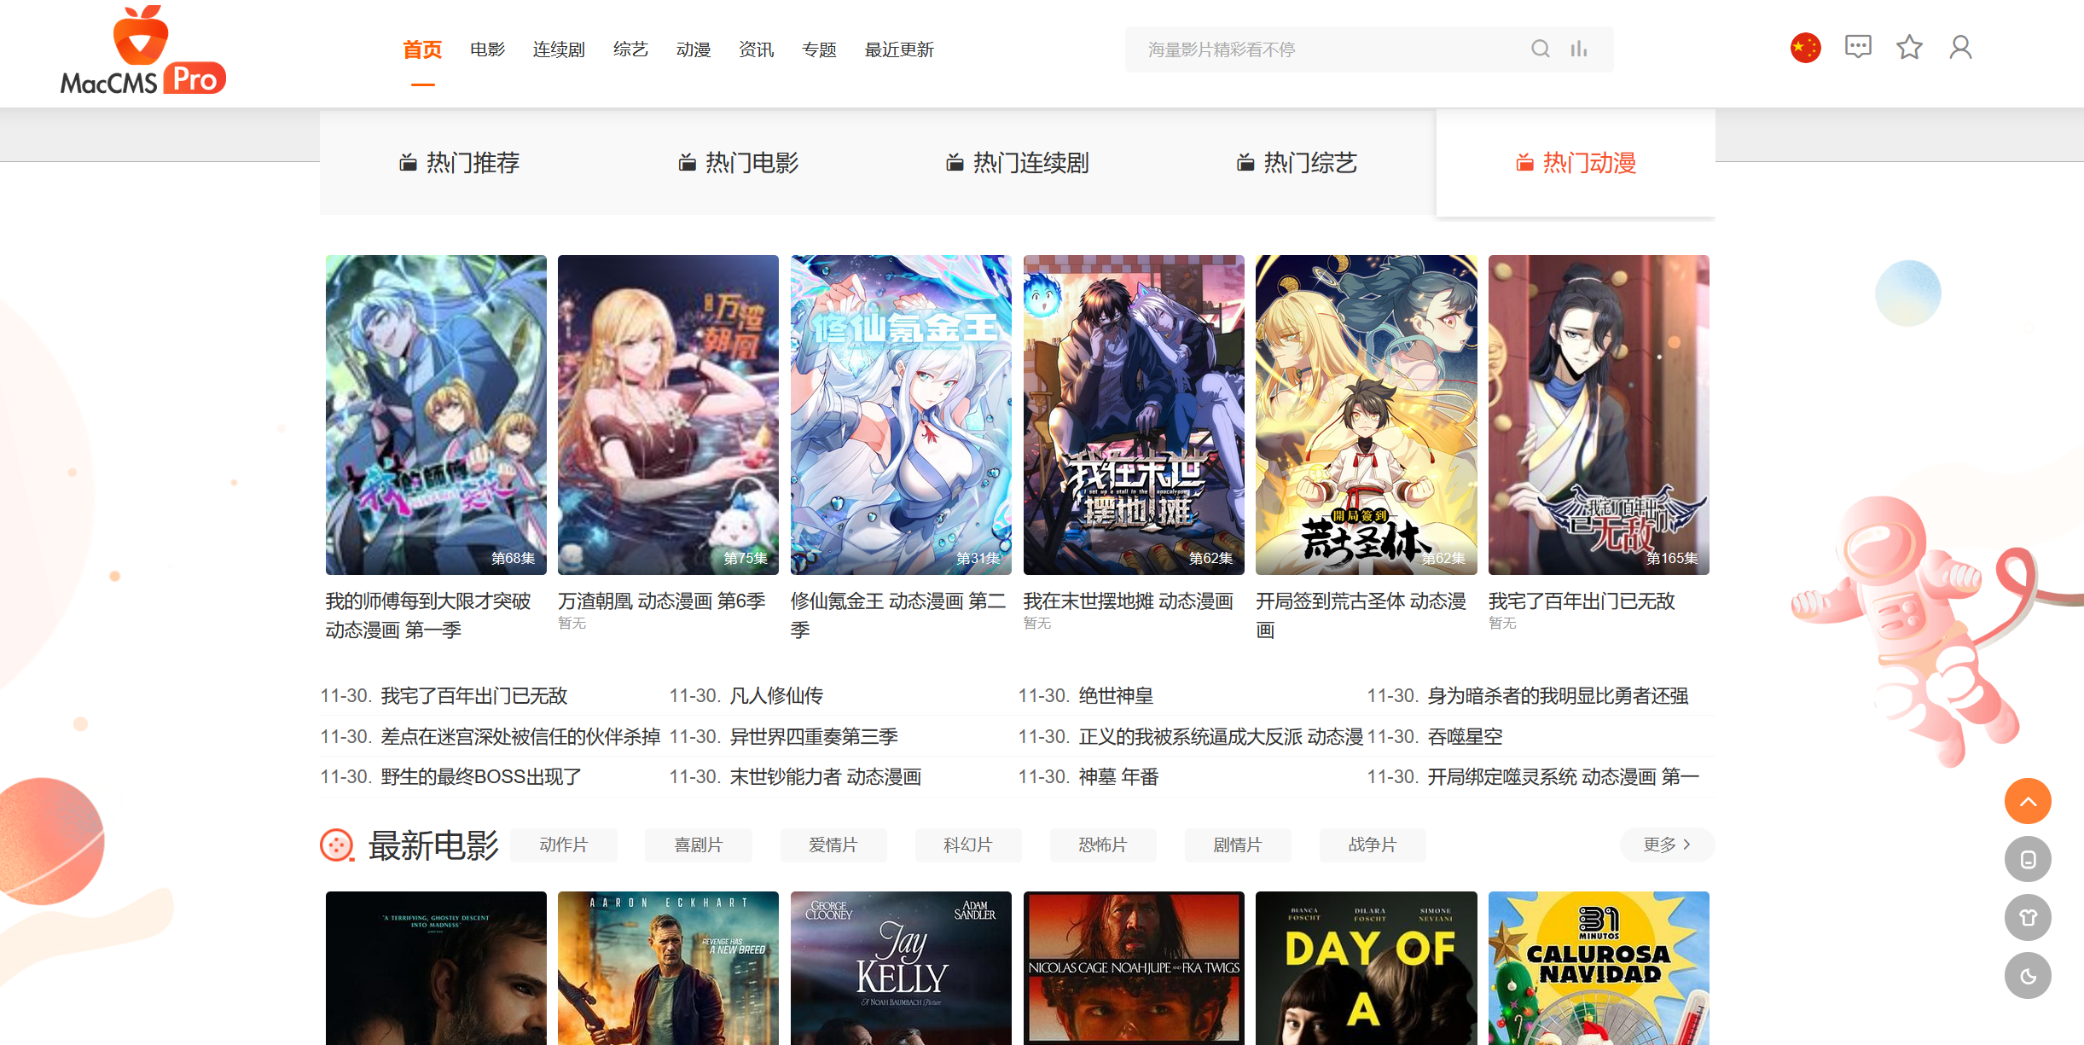Open the 资讯 navigation menu
The image size is (2084, 1045).
[x=755, y=49]
